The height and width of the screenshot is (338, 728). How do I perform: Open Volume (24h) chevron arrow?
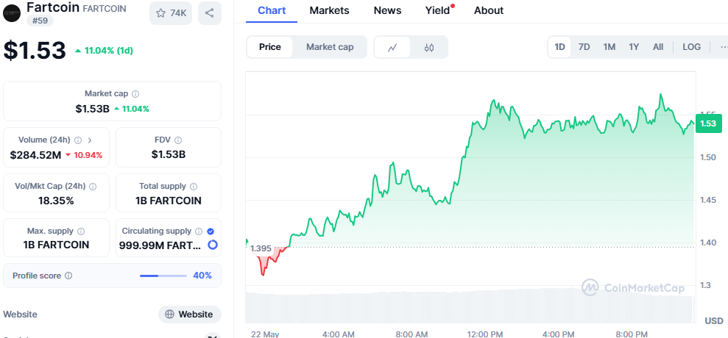pos(90,140)
